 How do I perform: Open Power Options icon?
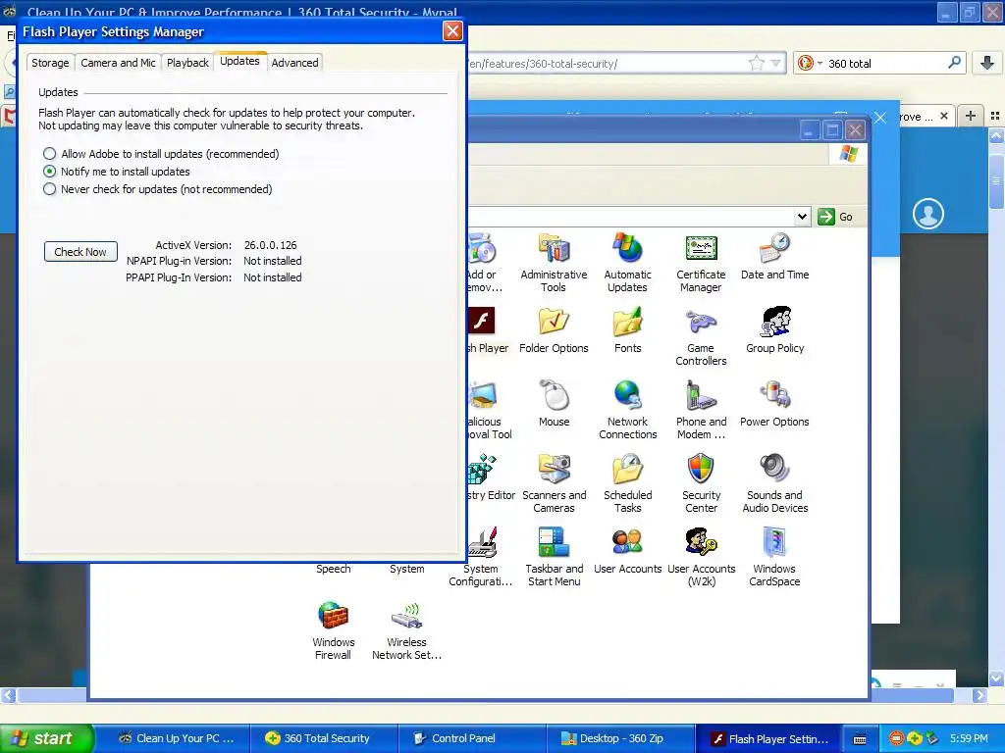pos(775,403)
